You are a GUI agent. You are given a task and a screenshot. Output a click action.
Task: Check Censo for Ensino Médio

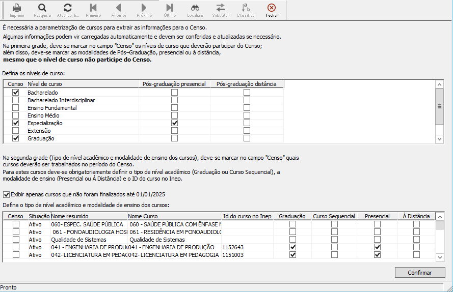(16, 115)
